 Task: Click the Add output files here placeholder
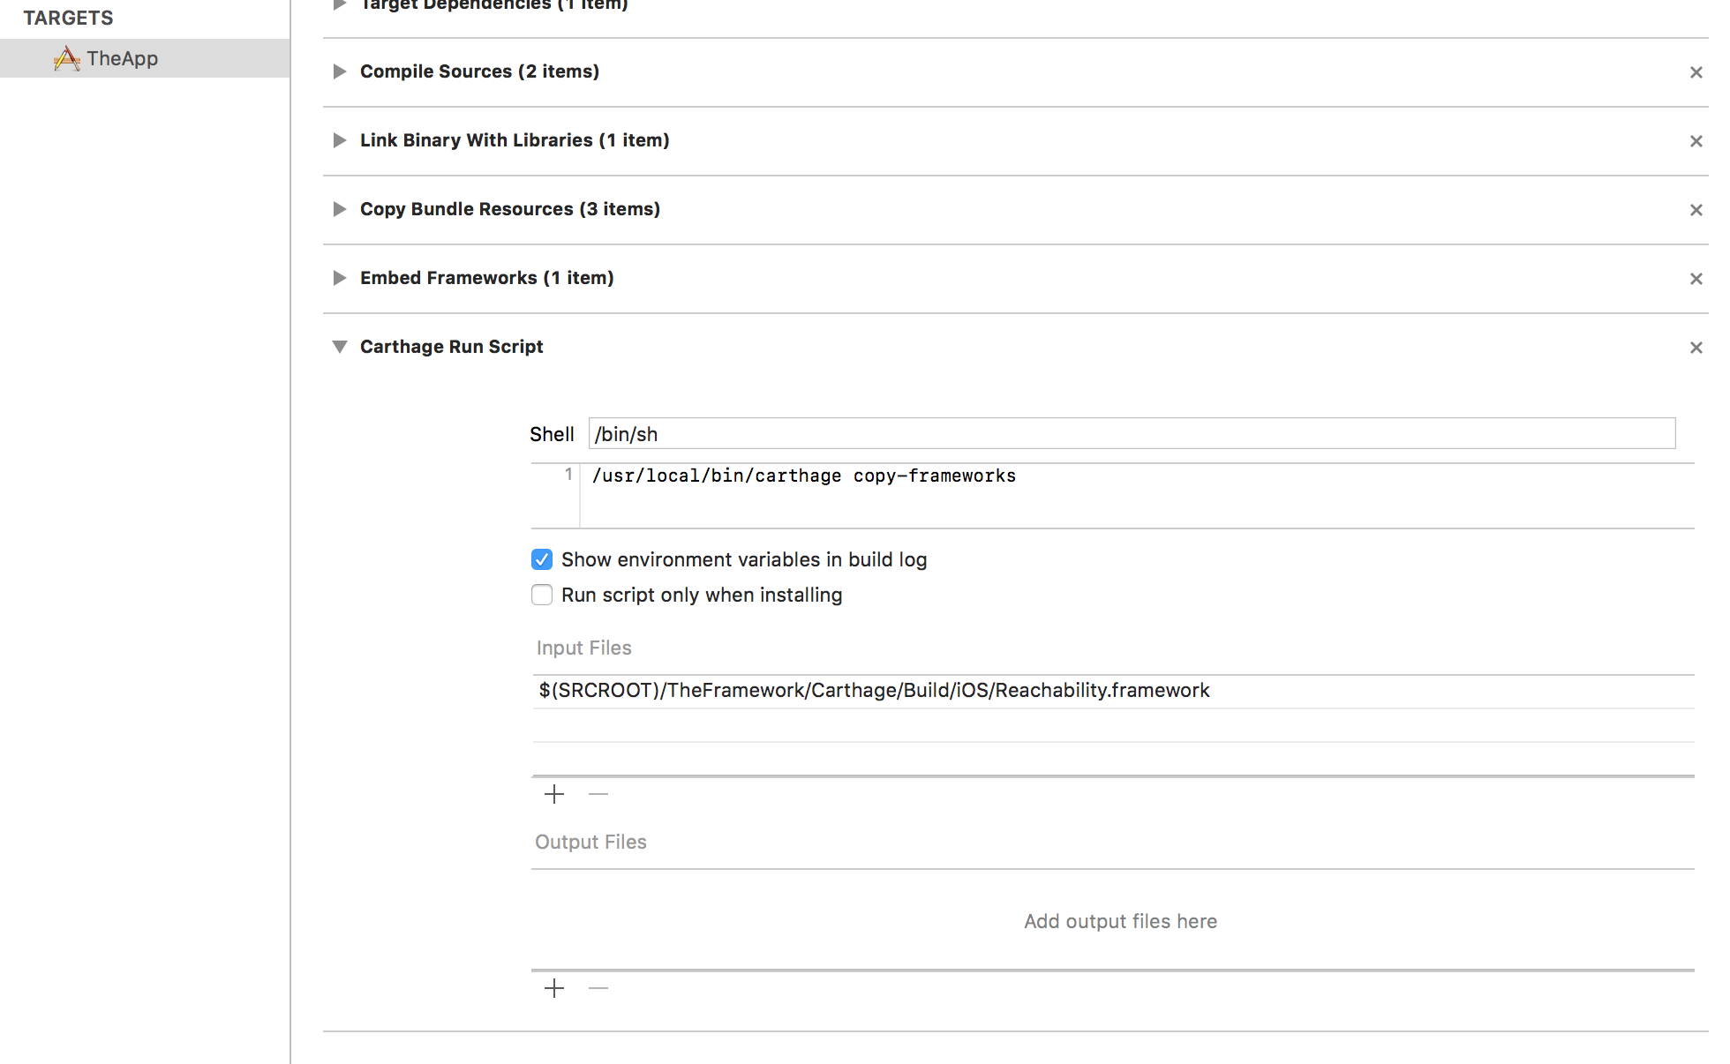pyautogui.click(x=1120, y=921)
